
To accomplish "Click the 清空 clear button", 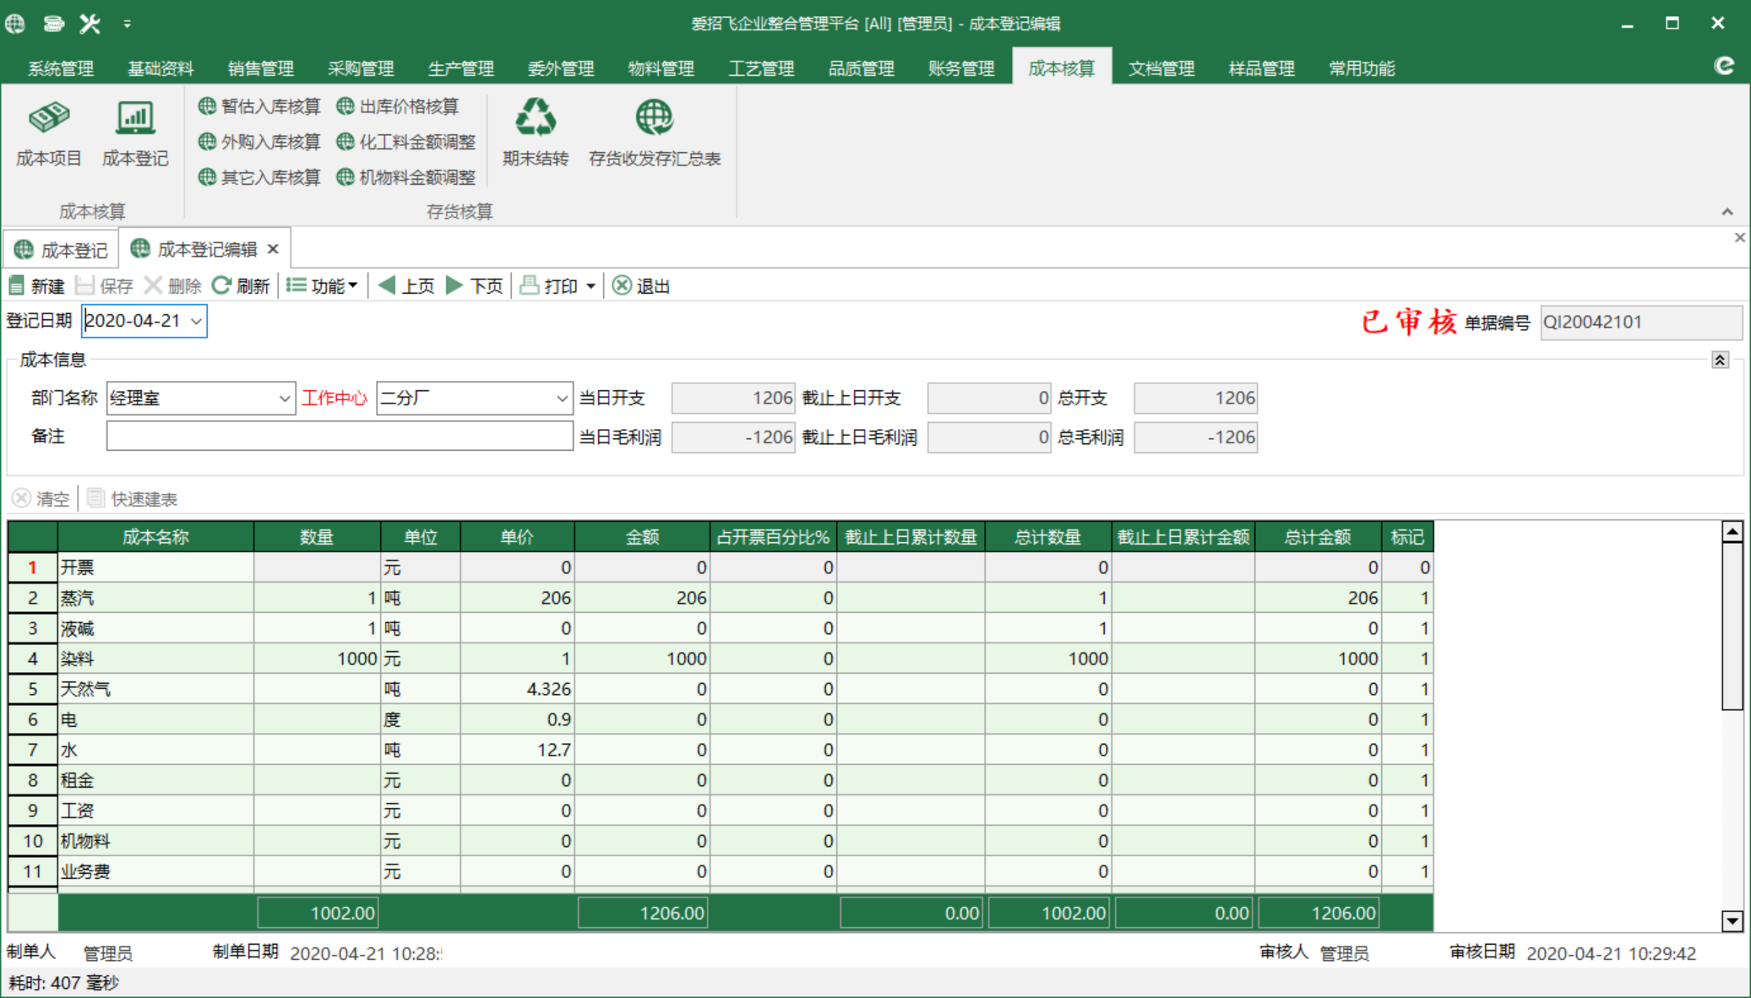I will pos(41,499).
